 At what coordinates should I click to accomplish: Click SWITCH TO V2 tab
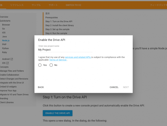click(73, 5)
